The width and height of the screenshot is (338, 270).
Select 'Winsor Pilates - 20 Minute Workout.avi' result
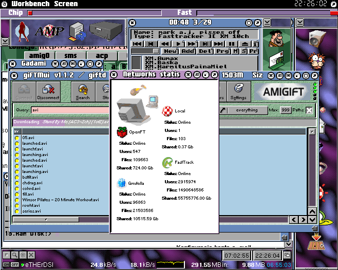tap(61, 200)
